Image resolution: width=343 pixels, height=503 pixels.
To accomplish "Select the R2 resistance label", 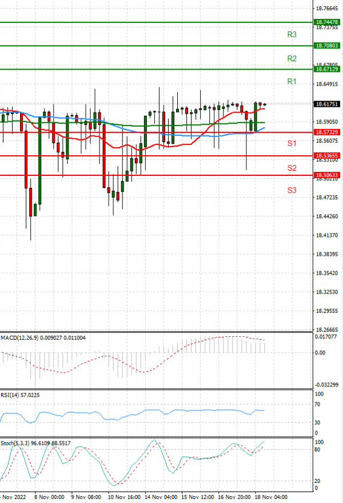I will click(292, 59).
